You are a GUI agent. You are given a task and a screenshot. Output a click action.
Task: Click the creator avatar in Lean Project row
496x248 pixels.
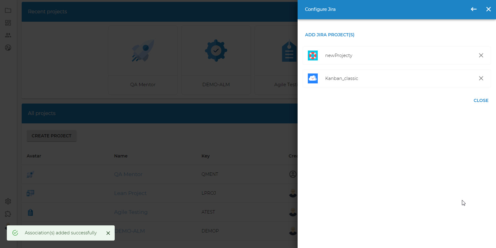pos(293,193)
